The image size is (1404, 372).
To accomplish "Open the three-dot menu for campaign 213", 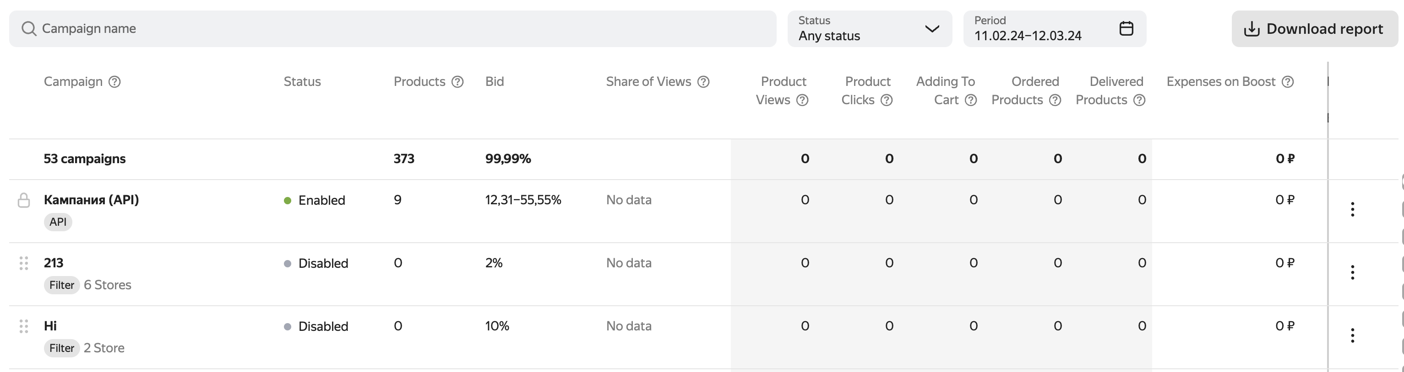I will click(1352, 272).
